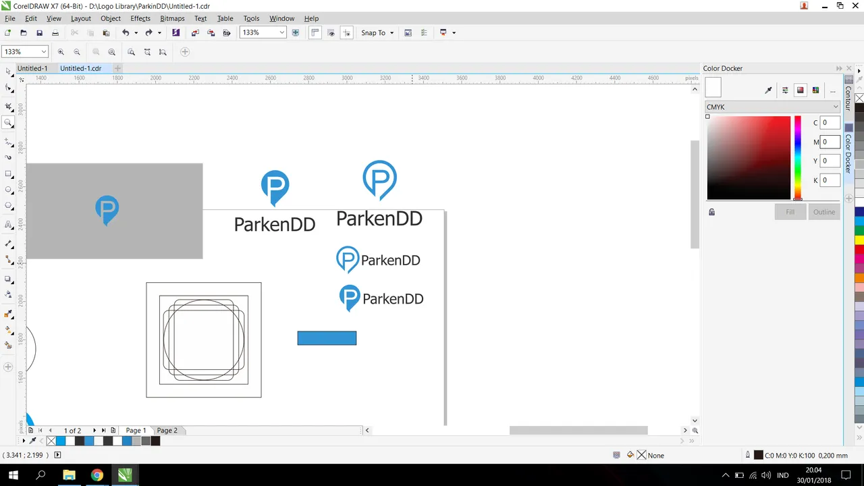Open the Application Launcher dropdown arrow
The image size is (864, 486).
point(454,32)
